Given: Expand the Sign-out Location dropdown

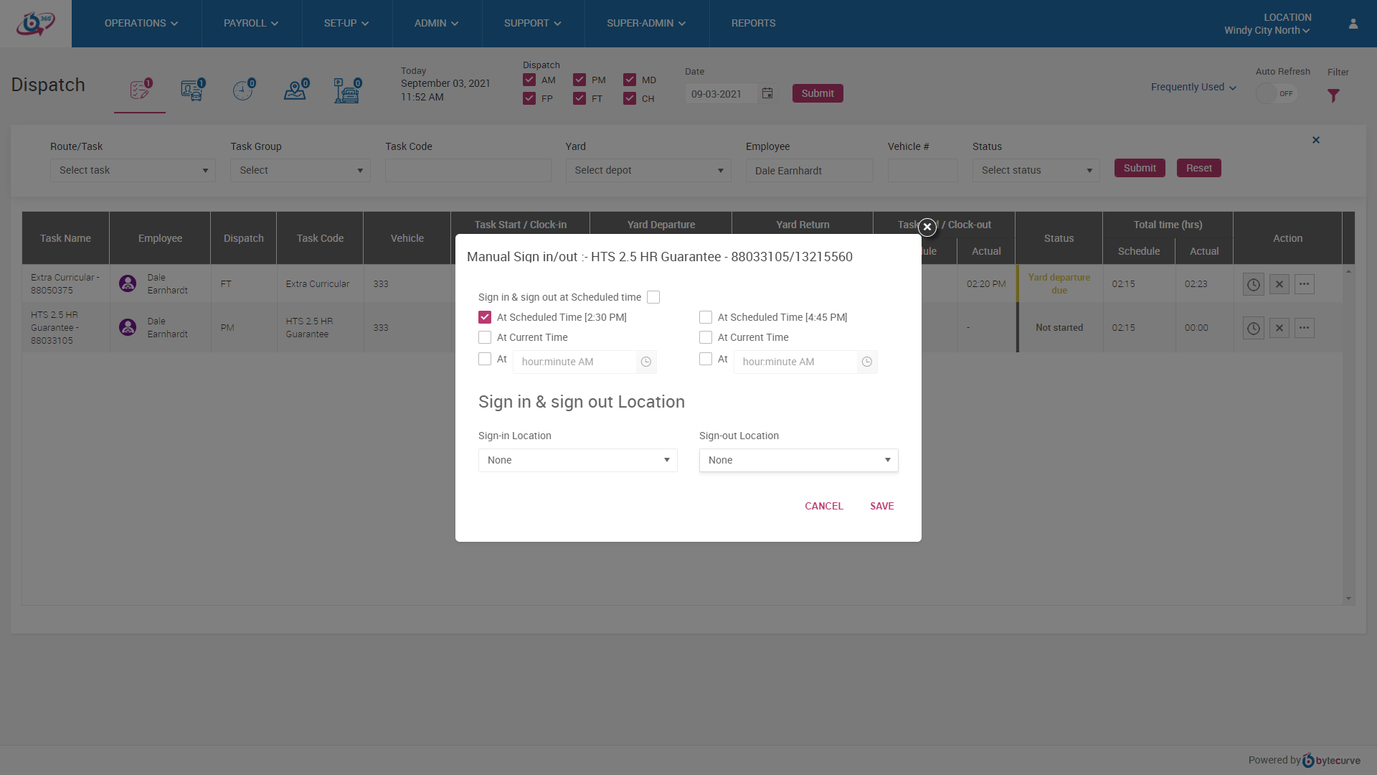Looking at the screenshot, I should [x=798, y=460].
